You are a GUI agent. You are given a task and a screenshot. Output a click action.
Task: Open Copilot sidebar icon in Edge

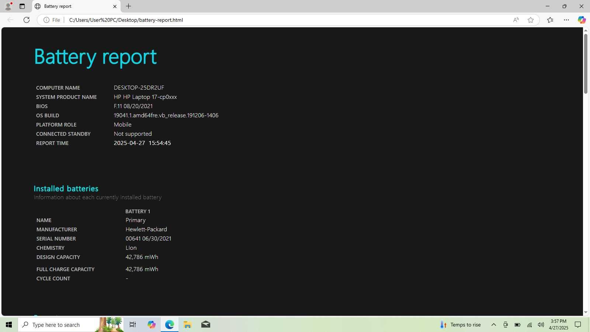point(582,20)
